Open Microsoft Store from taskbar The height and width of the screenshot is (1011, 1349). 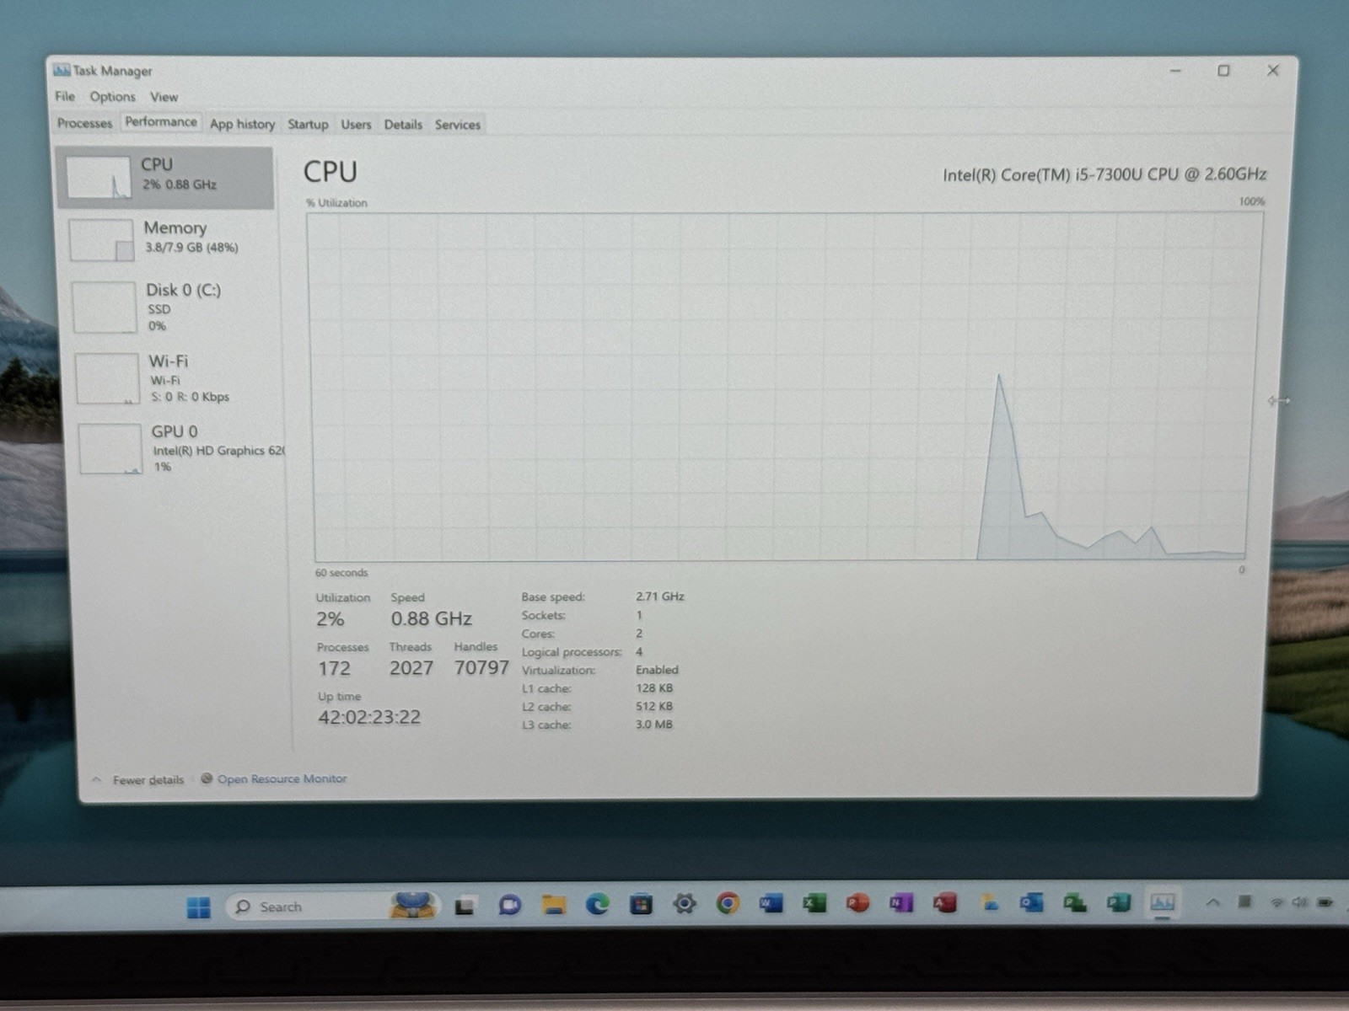[x=642, y=905]
